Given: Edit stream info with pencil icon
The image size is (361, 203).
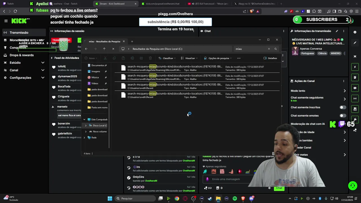Looking at the screenshot, I should (337, 31).
